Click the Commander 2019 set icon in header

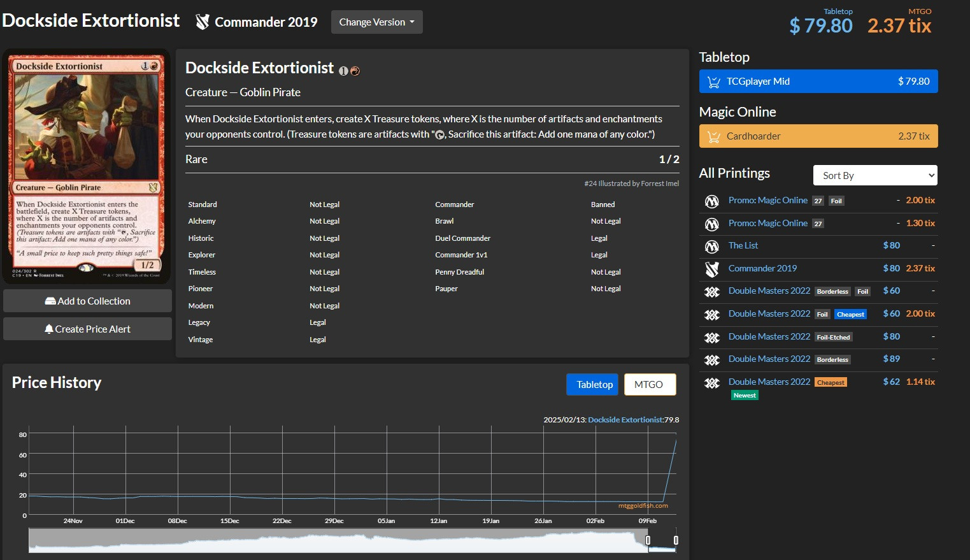click(203, 22)
